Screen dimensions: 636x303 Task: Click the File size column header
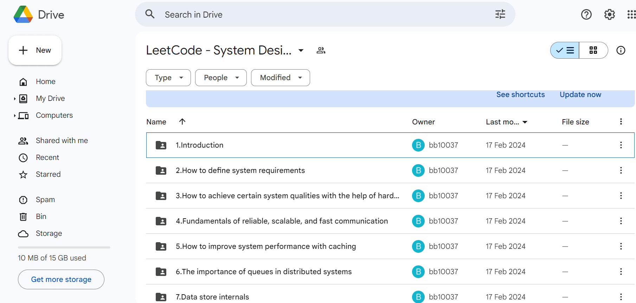tap(575, 122)
